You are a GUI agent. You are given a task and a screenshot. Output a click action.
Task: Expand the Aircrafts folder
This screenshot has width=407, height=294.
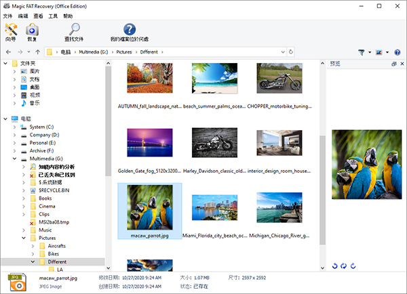[33, 246]
